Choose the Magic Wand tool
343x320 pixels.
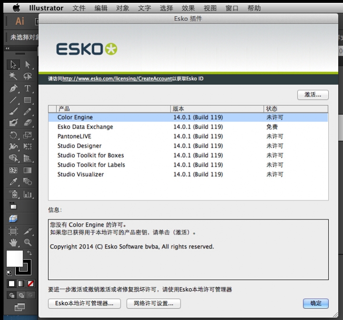pyautogui.click(x=13, y=76)
